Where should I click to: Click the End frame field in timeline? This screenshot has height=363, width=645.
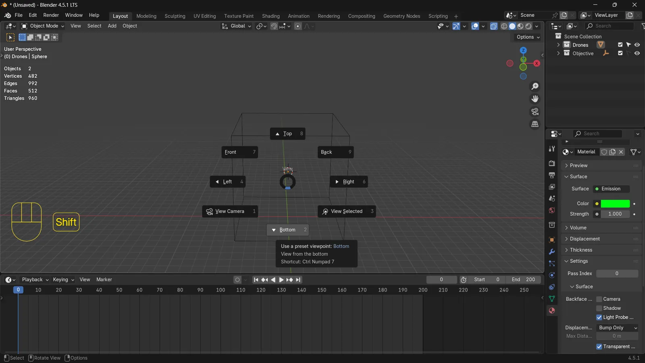click(523, 280)
